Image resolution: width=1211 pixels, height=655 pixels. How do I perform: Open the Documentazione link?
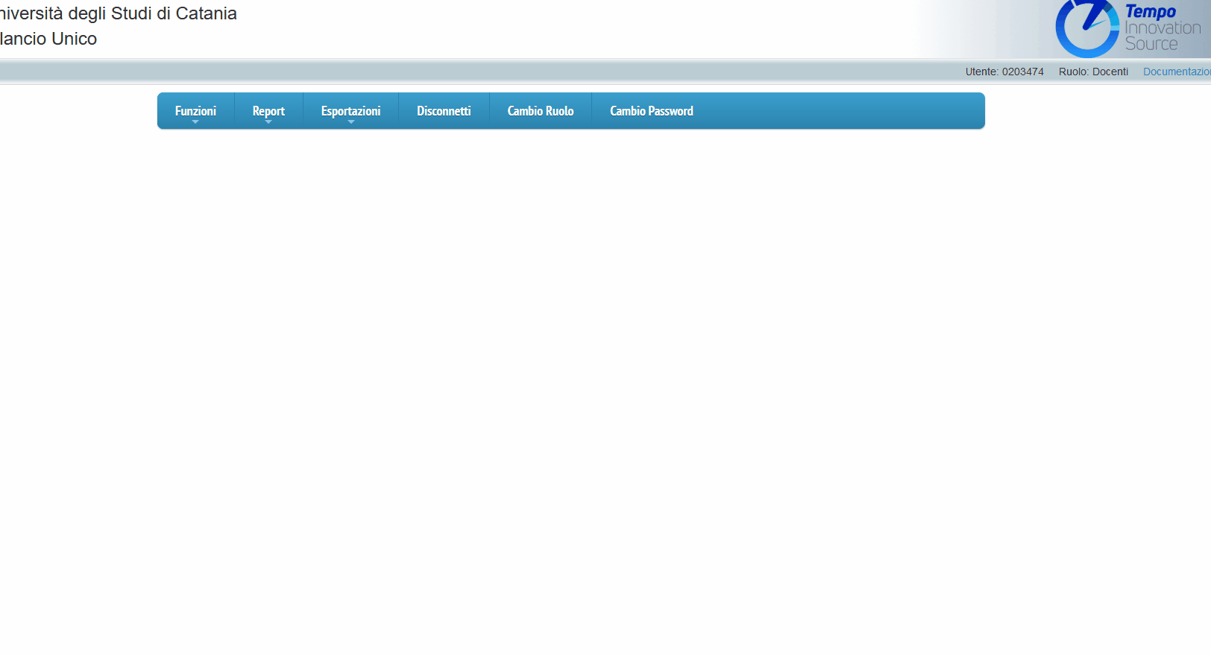tap(1177, 72)
